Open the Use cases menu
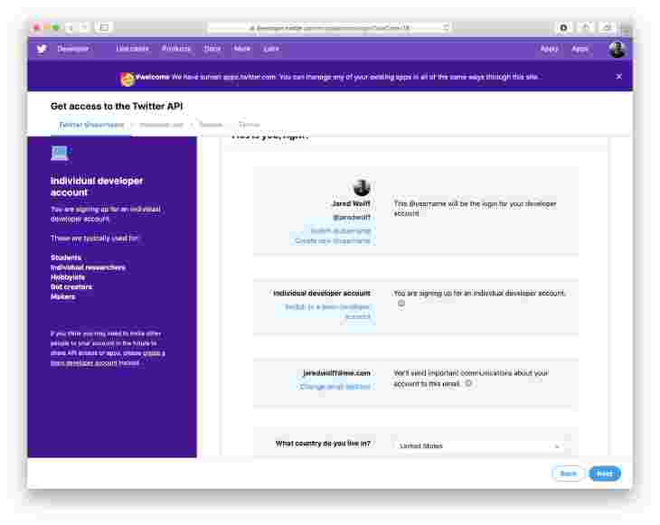 pyautogui.click(x=132, y=49)
